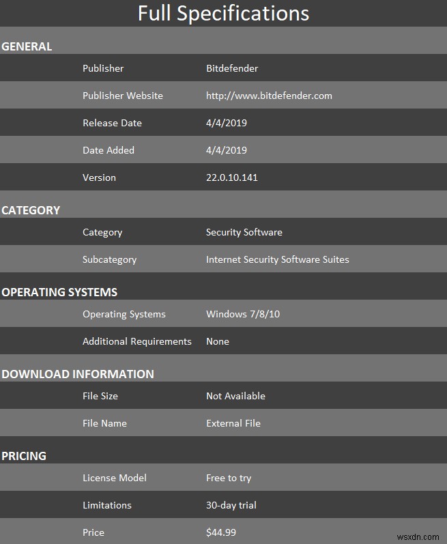Viewport: 447px width, 544px height.
Task: Click the 'File Name' label
Action: 104,423
